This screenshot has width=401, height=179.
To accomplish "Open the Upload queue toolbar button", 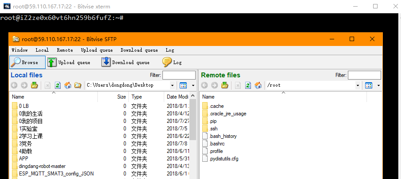I will 69,62.
